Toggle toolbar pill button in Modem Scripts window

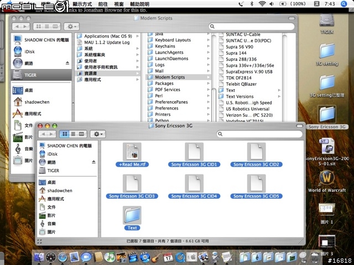pos(291,18)
